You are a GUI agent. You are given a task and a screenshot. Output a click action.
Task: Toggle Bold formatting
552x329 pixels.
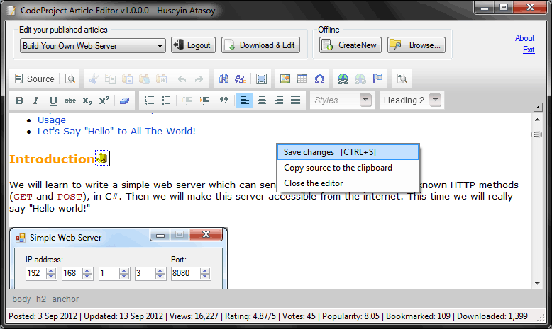coord(19,100)
